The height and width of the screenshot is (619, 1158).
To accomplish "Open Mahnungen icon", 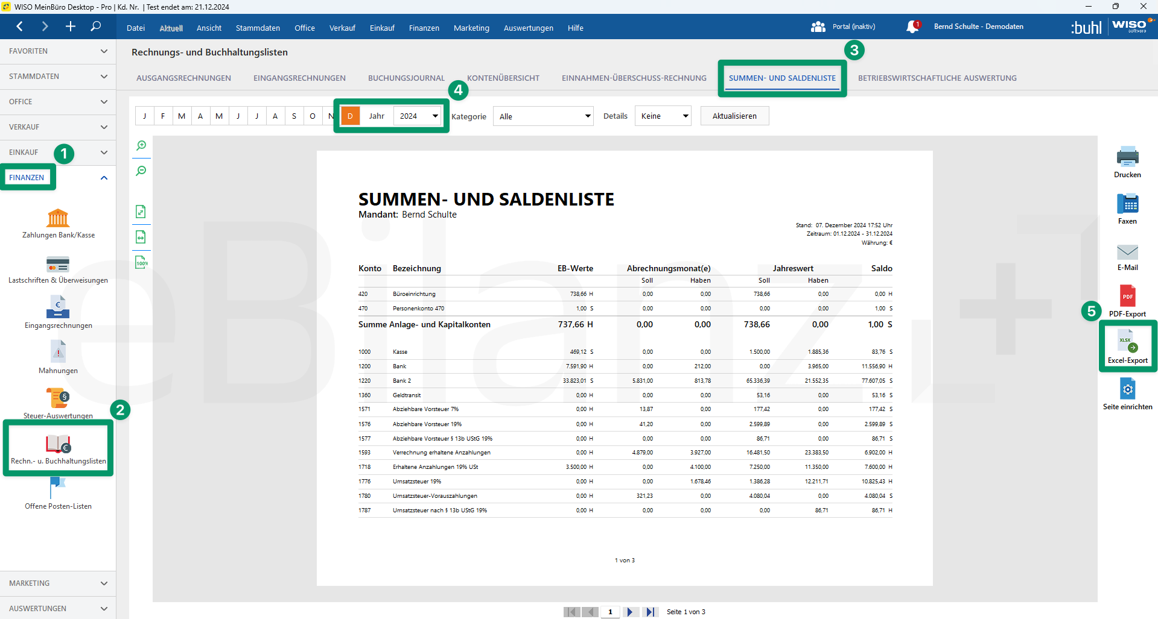I will (58, 352).
